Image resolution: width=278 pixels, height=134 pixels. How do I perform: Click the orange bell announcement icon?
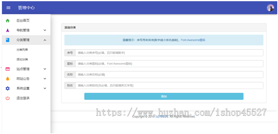(7, 79)
